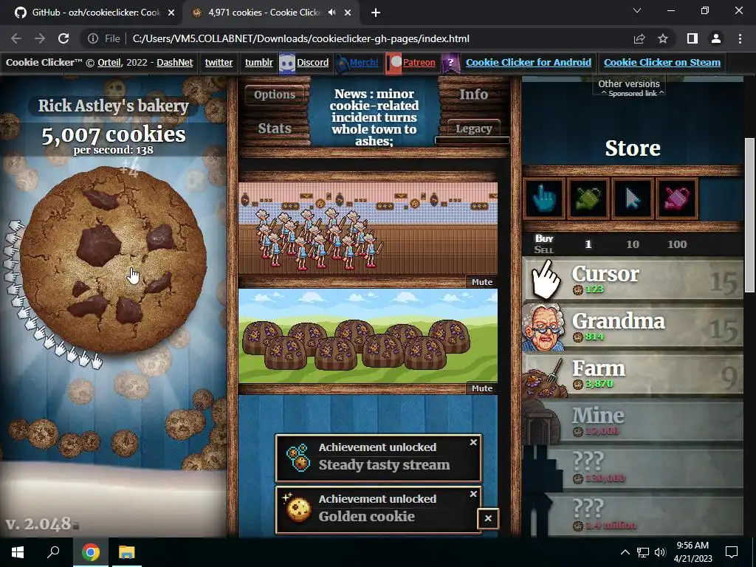Image resolution: width=756 pixels, height=567 pixels.
Task: Bookmark this page with the star
Action: point(663,38)
